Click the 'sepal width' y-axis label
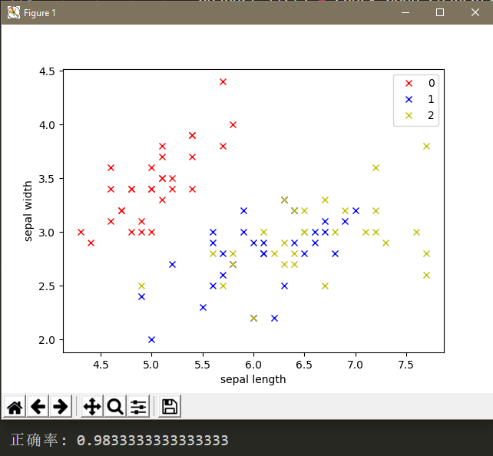The height and width of the screenshot is (456, 493). click(28, 211)
